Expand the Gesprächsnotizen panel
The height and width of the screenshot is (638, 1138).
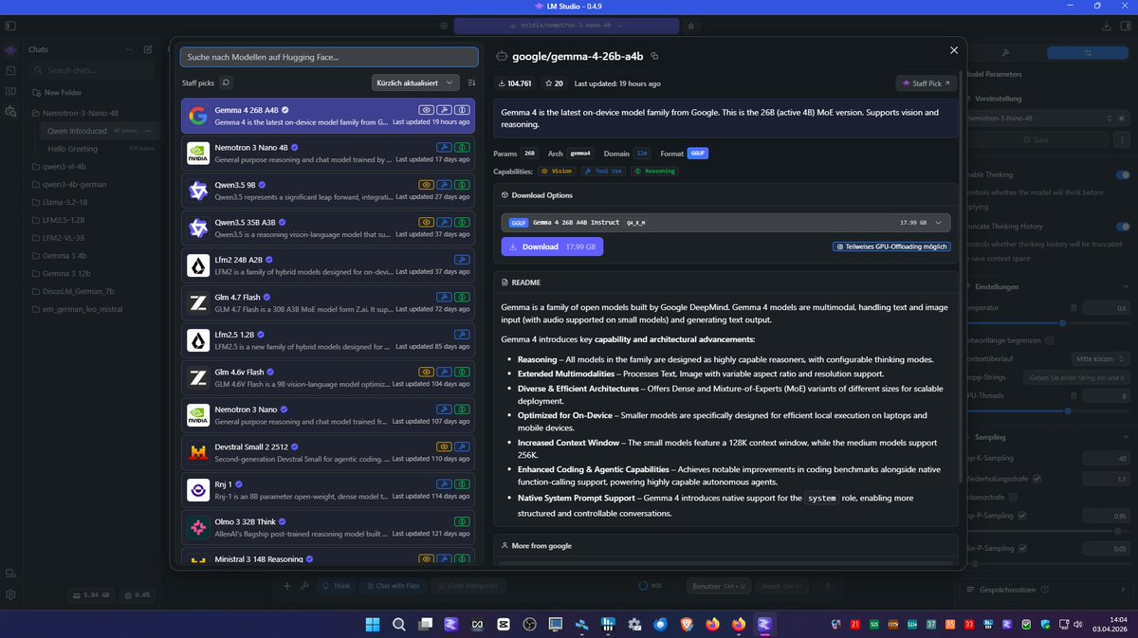point(1049,590)
